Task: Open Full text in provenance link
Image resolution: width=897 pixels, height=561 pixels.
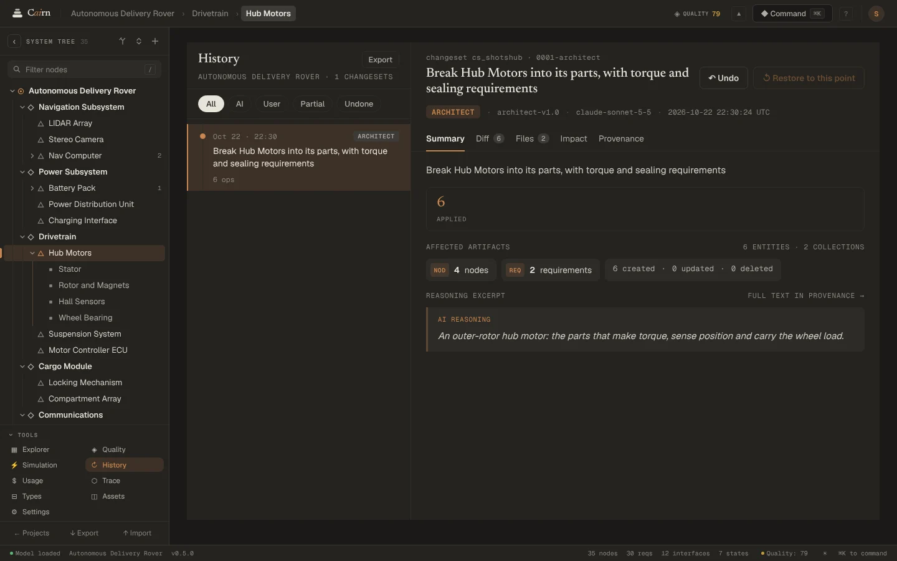Action: coord(805,295)
